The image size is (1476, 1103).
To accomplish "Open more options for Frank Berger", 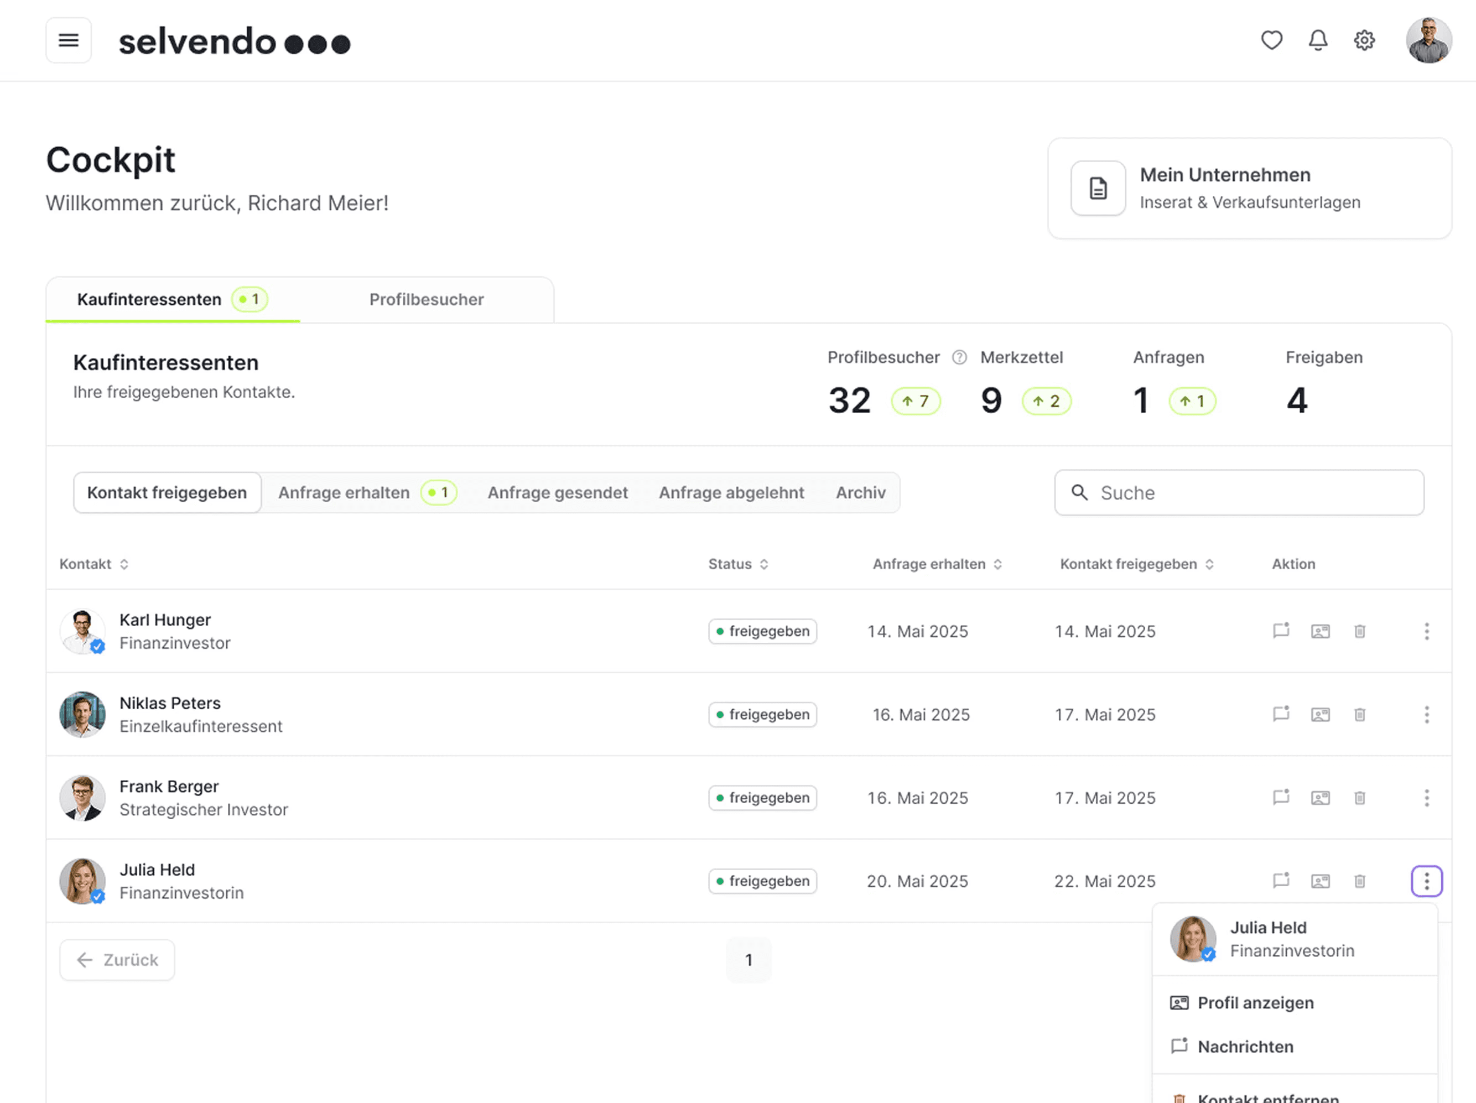I will click(x=1427, y=799).
